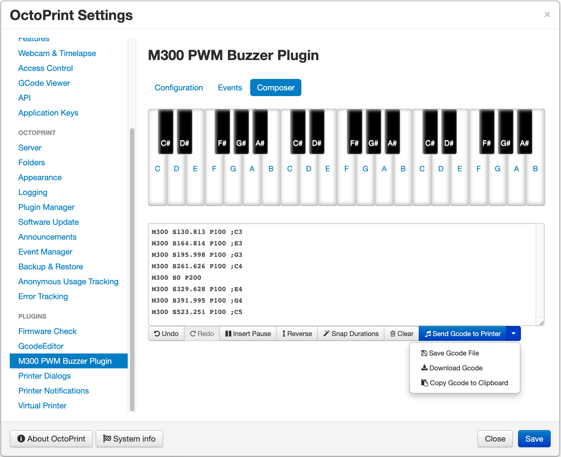Click the Undo button

coord(166,333)
